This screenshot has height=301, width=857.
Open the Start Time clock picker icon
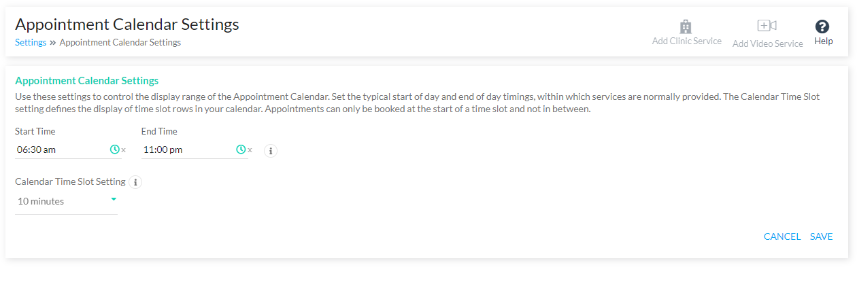[114, 149]
